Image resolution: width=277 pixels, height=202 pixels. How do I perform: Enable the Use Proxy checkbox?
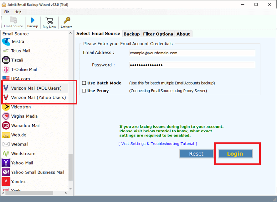(84, 91)
